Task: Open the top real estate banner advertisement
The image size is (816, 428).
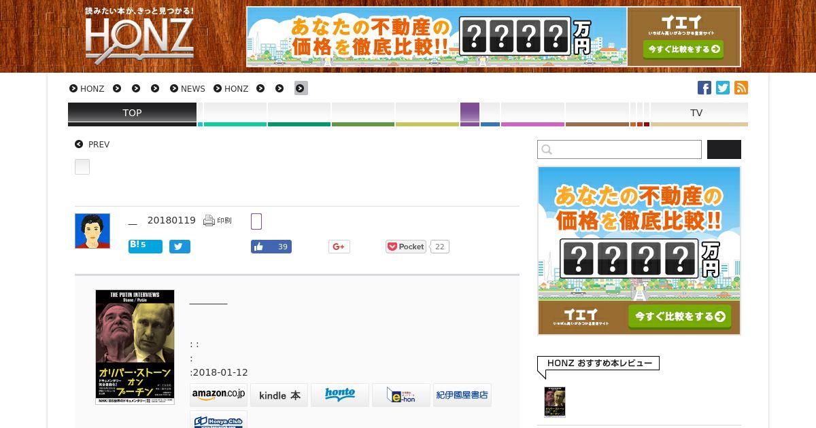Action: (494, 37)
